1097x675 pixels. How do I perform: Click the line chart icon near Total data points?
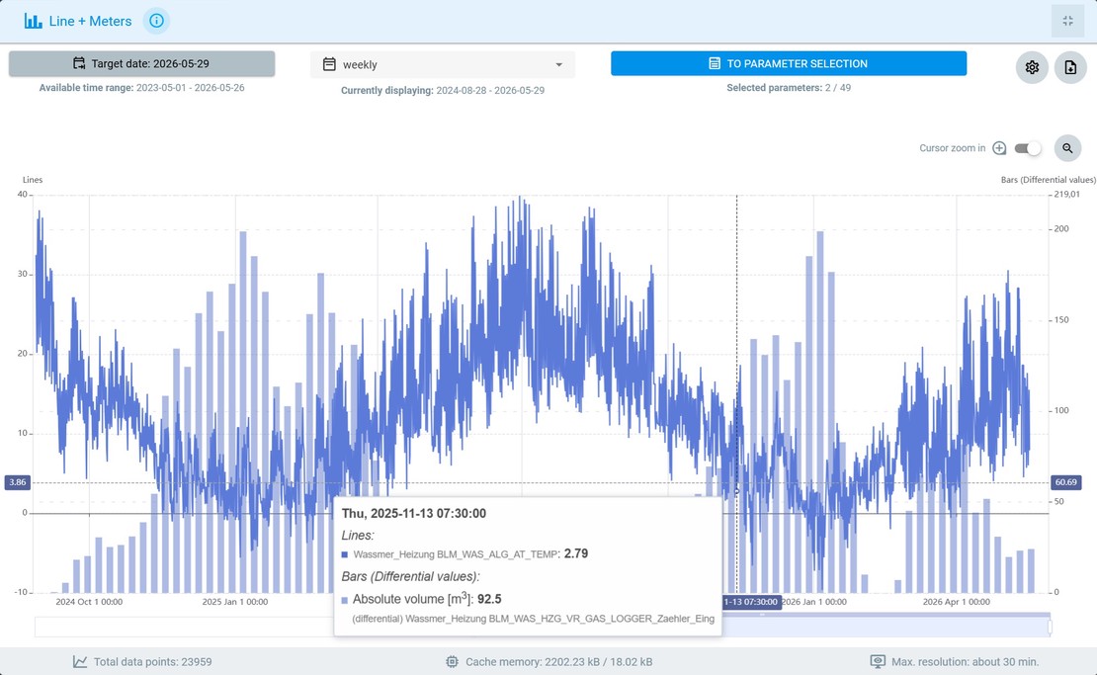(80, 662)
